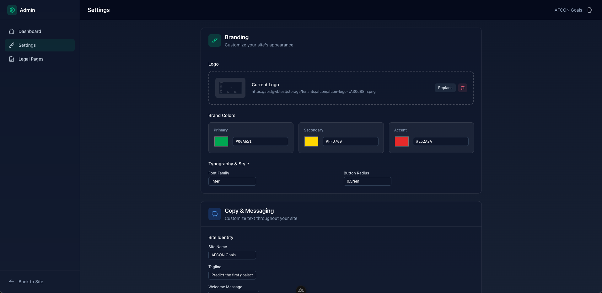This screenshot has width=602, height=293.
Task: Select Settings in the sidebar menu
Action: pos(27,45)
